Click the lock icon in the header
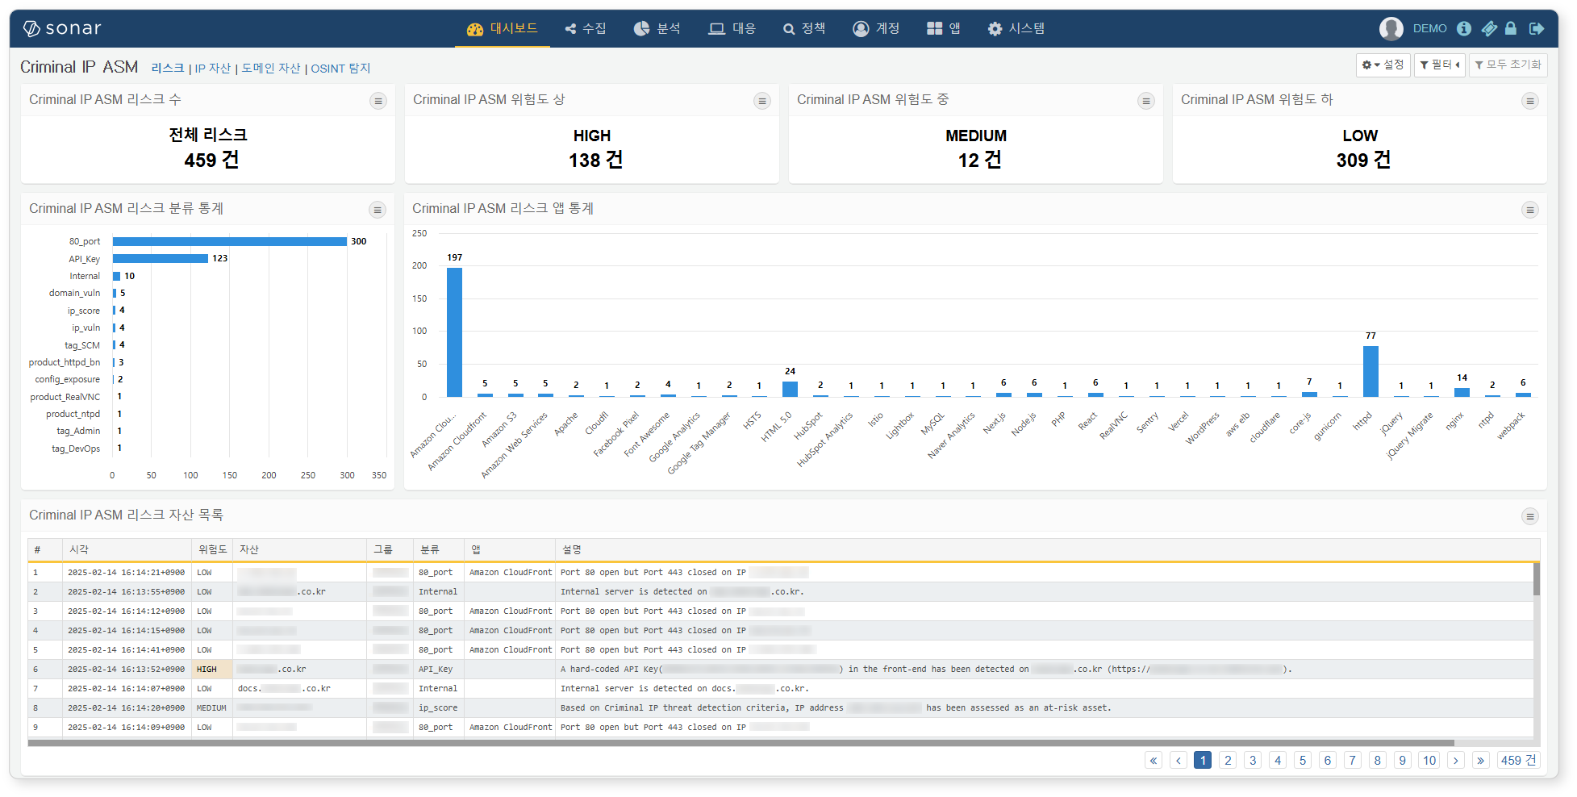Image resolution: width=1577 pixels, height=797 pixels. click(x=1511, y=28)
